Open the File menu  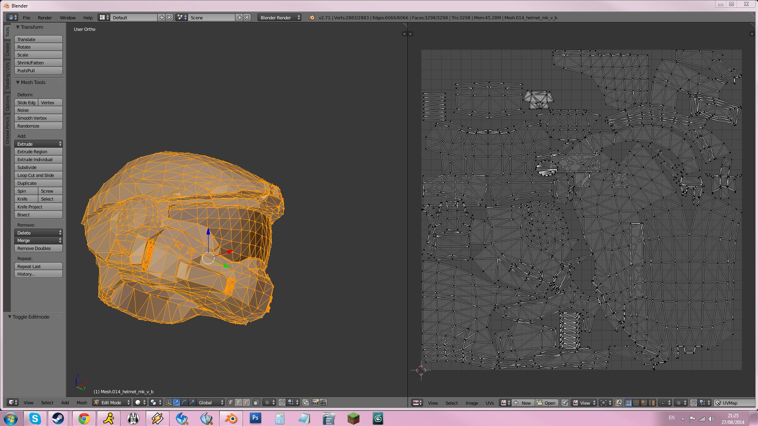point(26,17)
